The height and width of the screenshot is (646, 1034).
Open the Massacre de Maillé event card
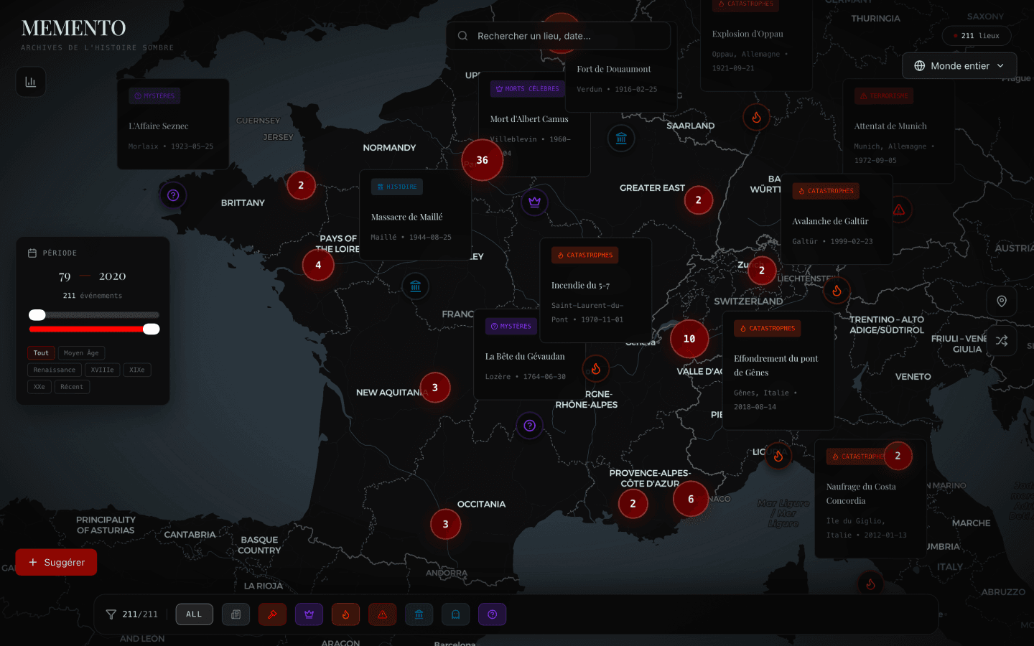[416, 216]
